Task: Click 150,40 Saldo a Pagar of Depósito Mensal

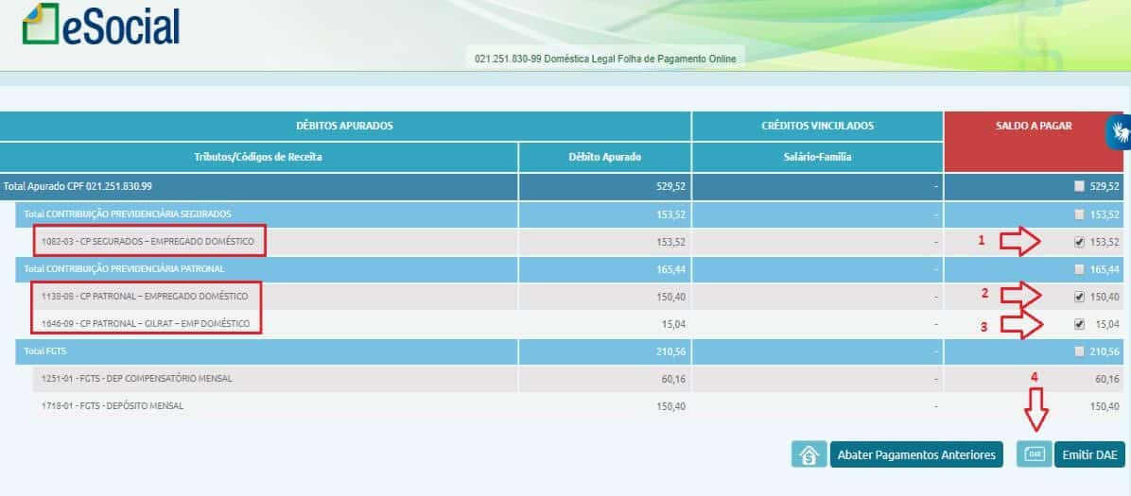Action: click(1105, 406)
